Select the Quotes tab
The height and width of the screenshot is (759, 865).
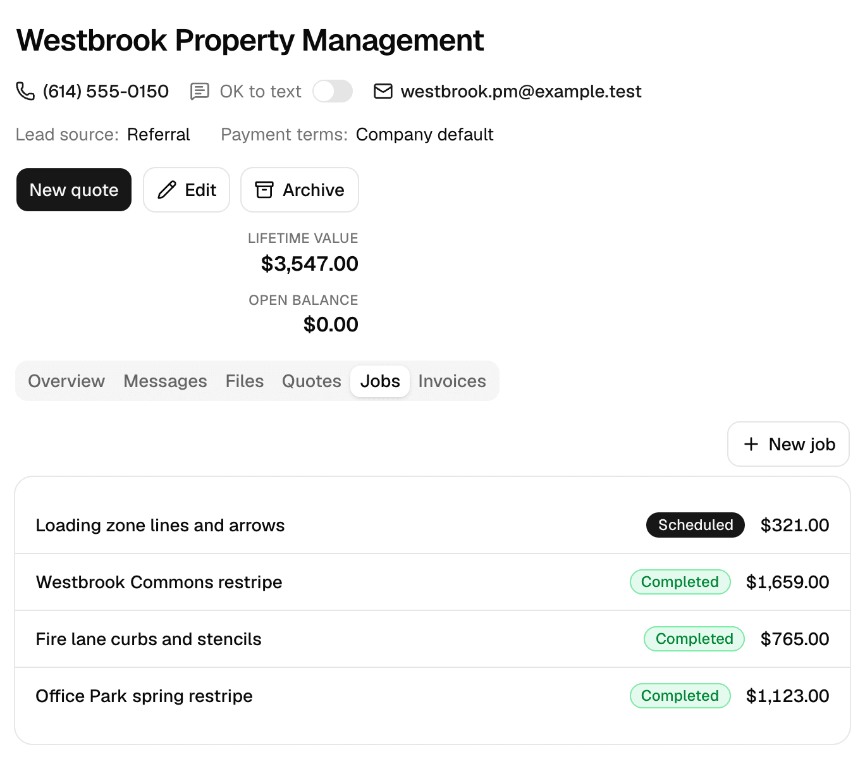(312, 381)
